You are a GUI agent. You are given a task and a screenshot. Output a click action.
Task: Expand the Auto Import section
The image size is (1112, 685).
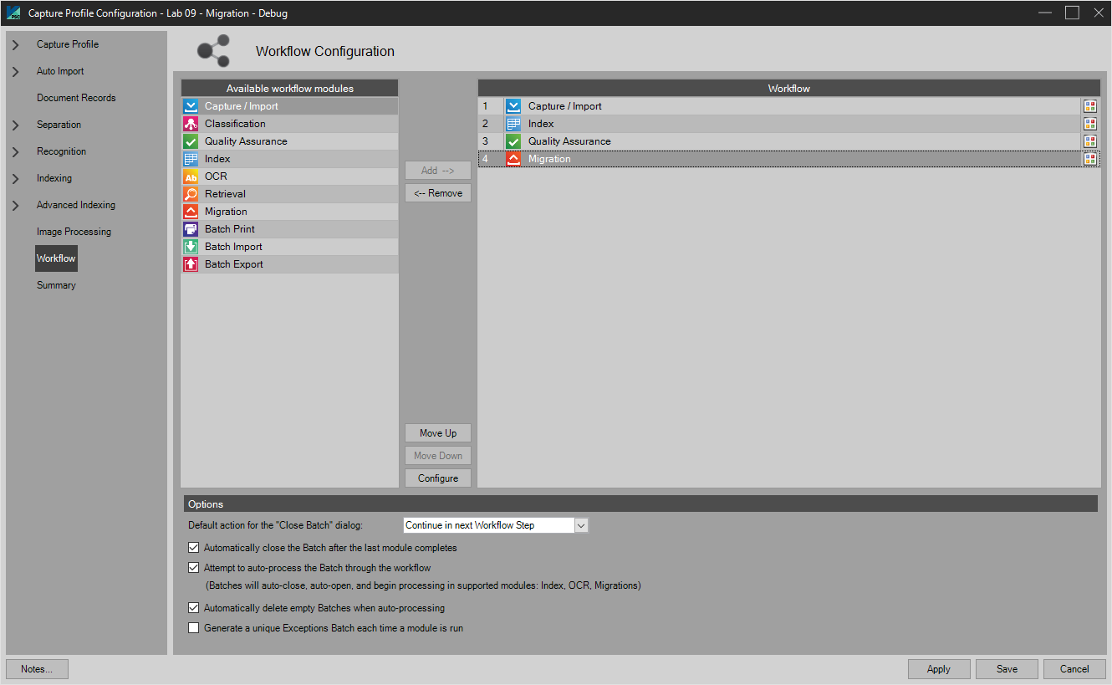pos(15,71)
